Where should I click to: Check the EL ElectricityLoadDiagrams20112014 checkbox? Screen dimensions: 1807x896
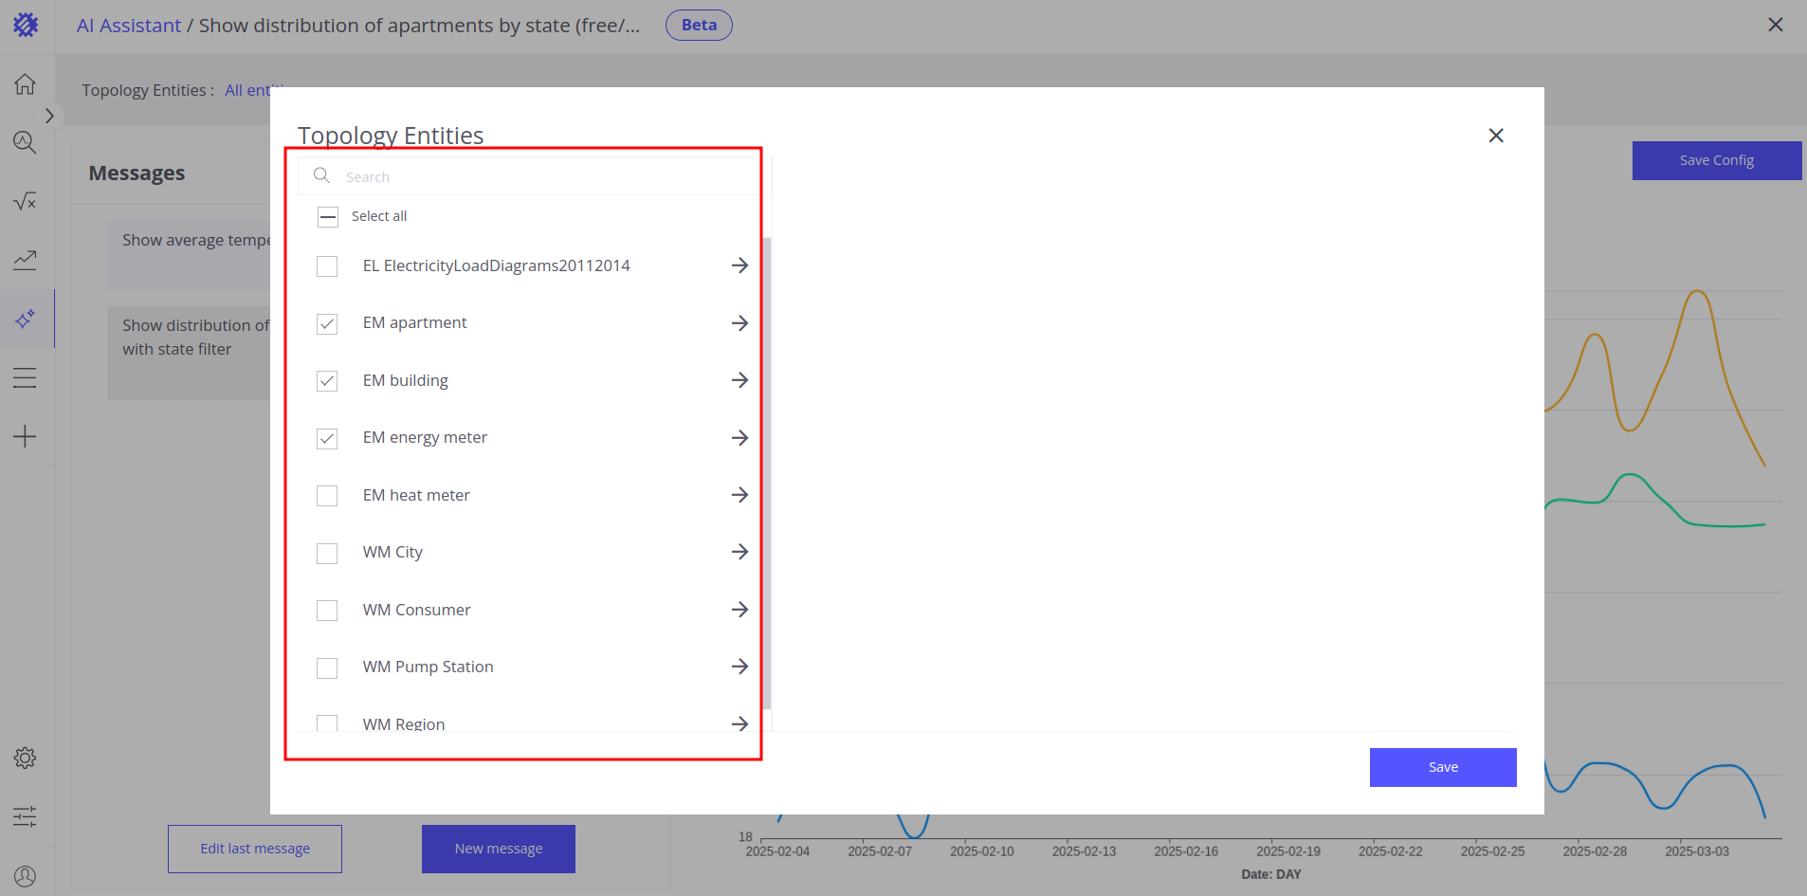point(327,266)
